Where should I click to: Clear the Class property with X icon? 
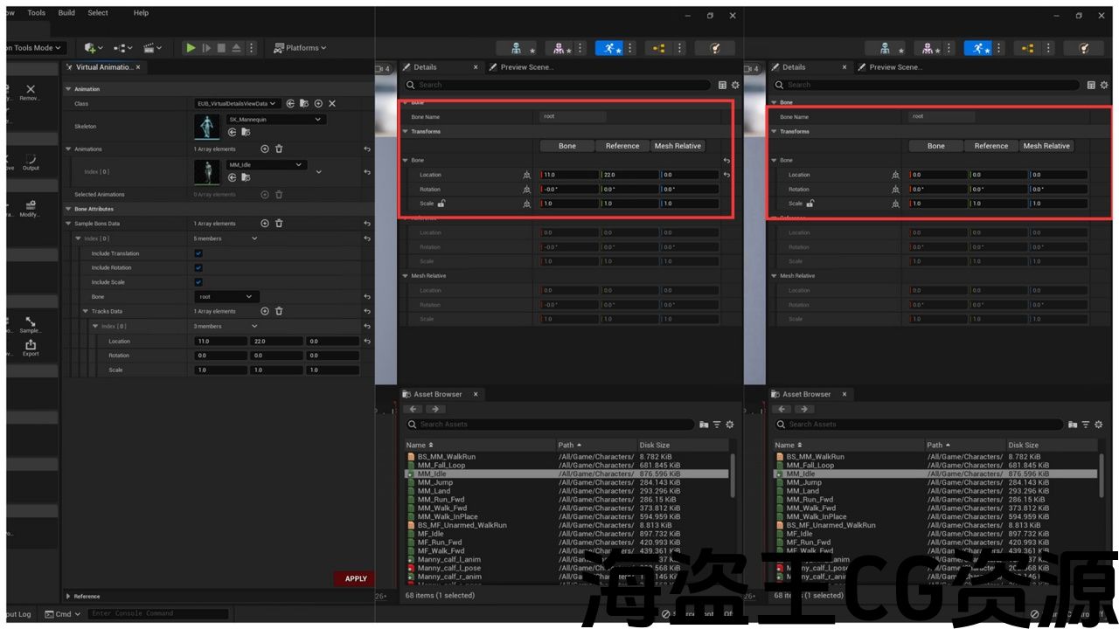332,103
